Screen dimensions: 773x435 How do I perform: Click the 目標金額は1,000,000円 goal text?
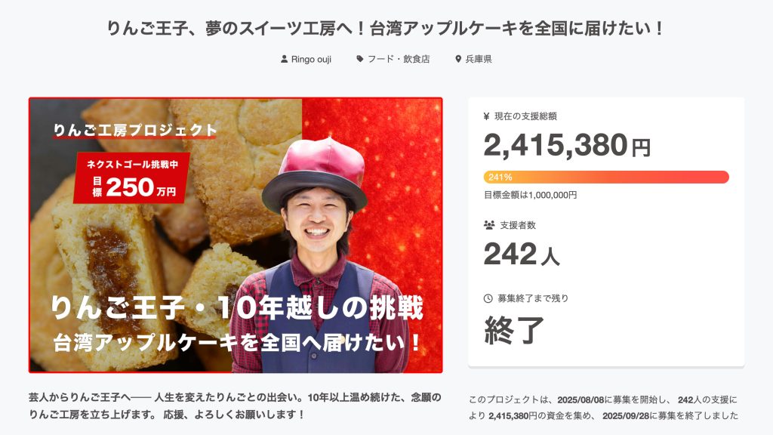[x=530, y=195]
